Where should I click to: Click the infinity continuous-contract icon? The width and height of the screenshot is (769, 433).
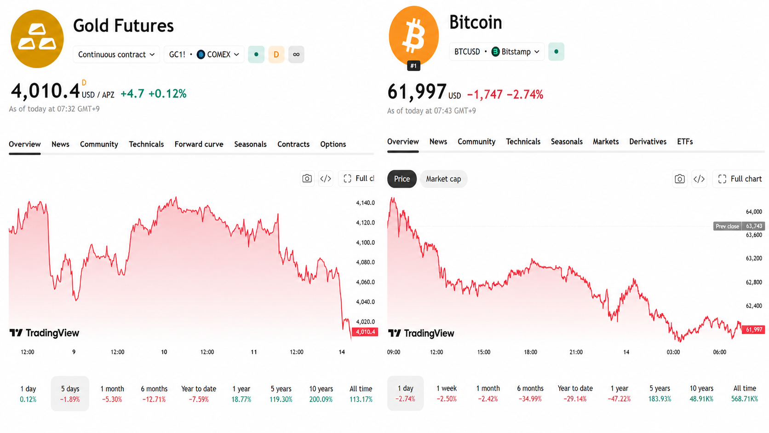click(296, 54)
